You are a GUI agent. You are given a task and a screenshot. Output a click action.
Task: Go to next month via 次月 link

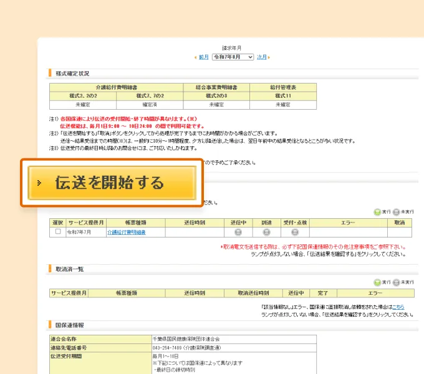pos(262,57)
